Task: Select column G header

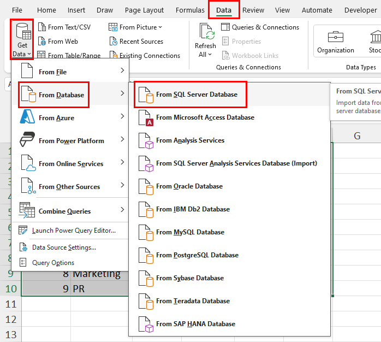Action: (357, 135)
